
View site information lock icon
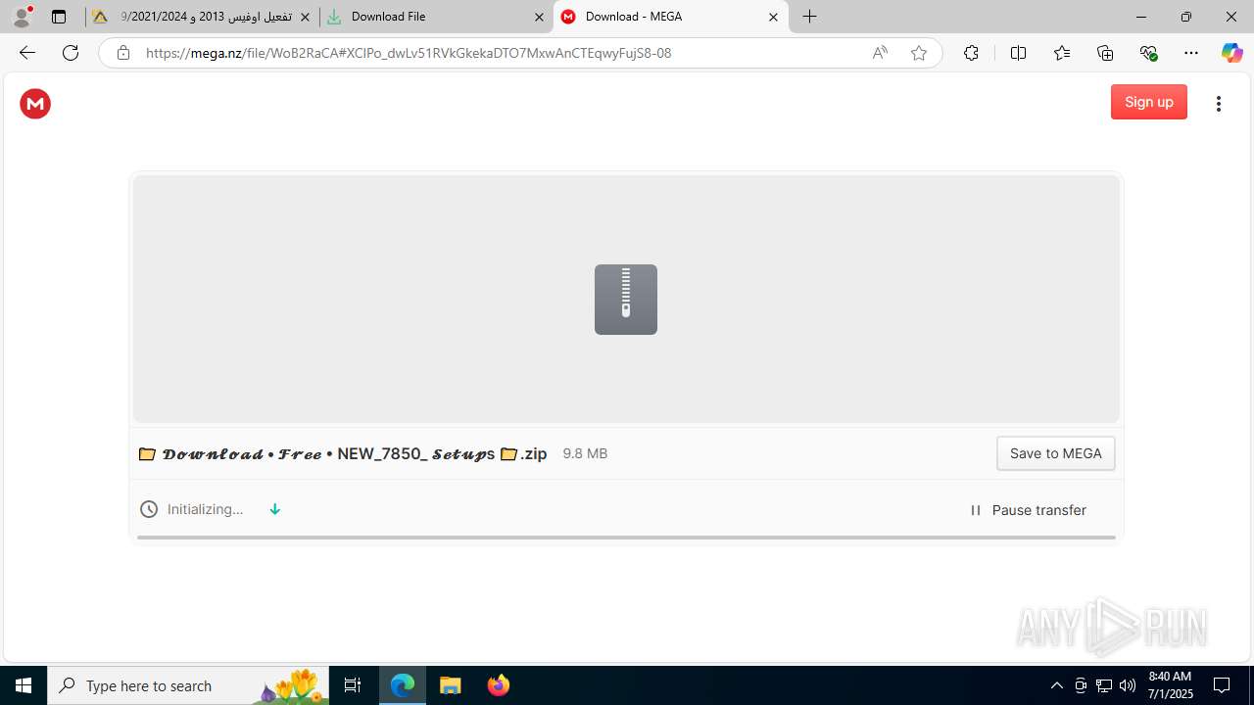point(122,53)
